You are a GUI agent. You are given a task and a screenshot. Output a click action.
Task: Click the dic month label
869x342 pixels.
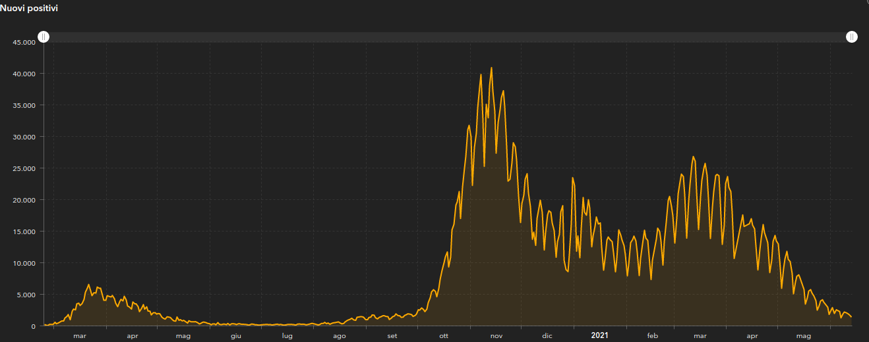click(547, 336)
